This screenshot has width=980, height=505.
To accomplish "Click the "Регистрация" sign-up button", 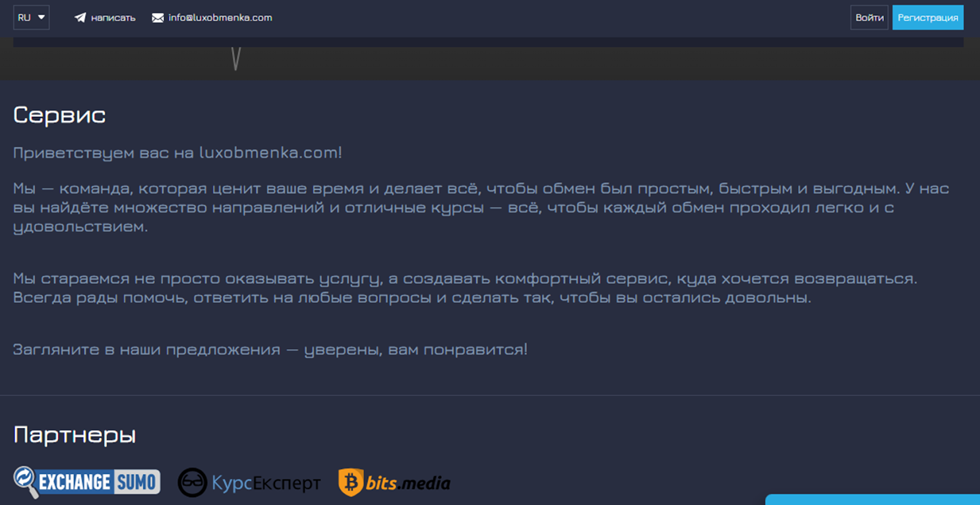I will coord(927,18).
